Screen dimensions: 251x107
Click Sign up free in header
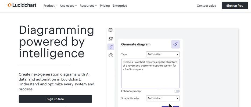(235, 6)
